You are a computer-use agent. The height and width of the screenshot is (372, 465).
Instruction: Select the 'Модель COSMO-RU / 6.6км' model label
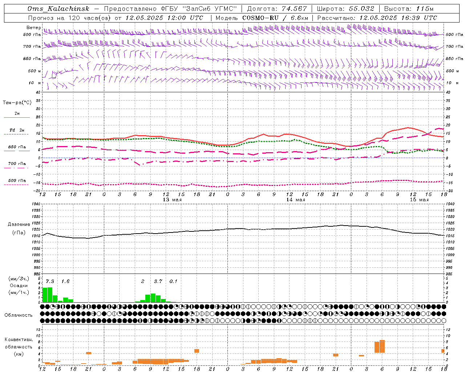[262, 18]
